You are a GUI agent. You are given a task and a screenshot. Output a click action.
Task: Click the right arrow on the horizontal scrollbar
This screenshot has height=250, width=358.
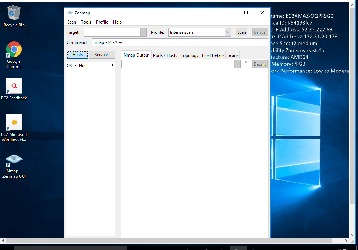point(345,241)
